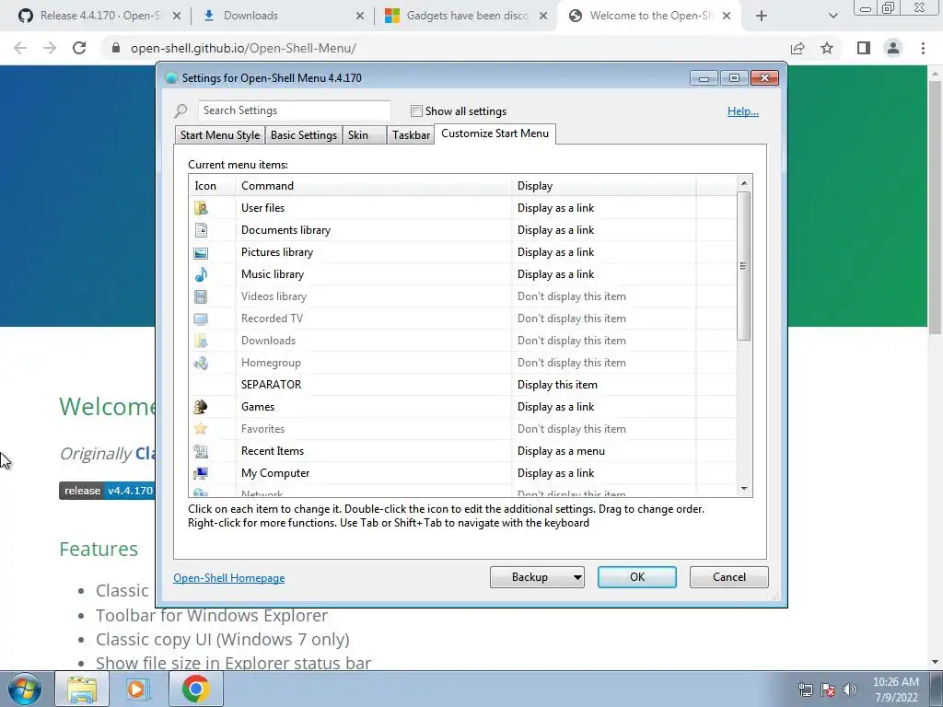This screenshot has width=943, height=707.
Task: Switch to the Basic Settings tab
Action: point(304,135)
